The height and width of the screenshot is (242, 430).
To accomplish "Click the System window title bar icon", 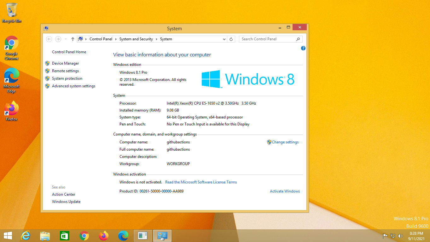I will 46,28.
